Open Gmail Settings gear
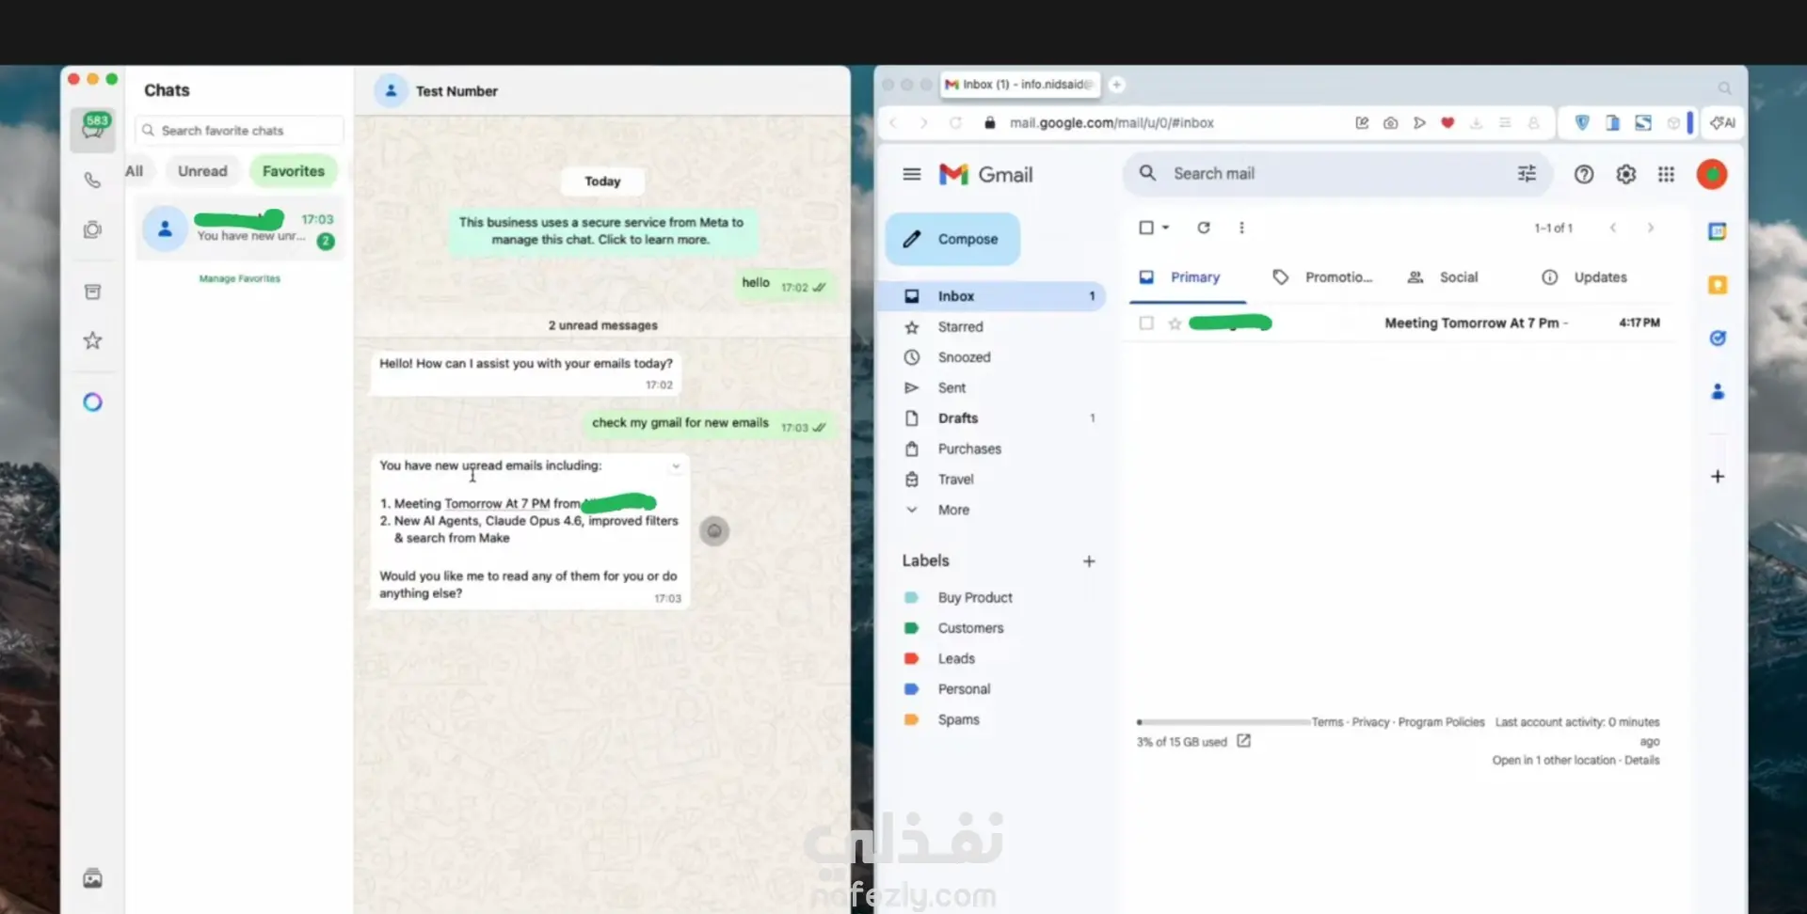Image resolution: width=1807 pixels, height=914 pixels. coord(1625,174)
